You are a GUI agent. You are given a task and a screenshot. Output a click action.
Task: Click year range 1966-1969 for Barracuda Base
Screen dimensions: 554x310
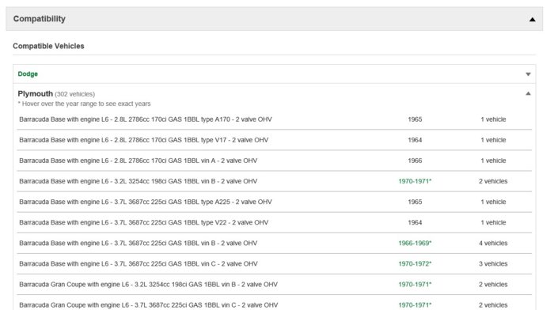(x=415, y=243)
